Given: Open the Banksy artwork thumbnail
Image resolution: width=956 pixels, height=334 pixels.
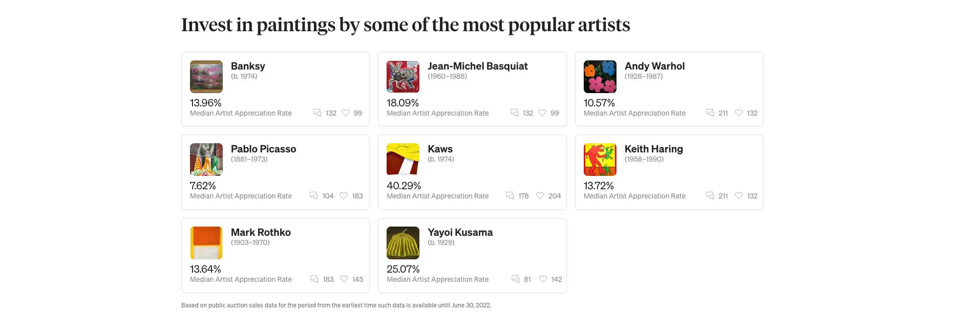Looking at the screenshot, I should (206, 77).
